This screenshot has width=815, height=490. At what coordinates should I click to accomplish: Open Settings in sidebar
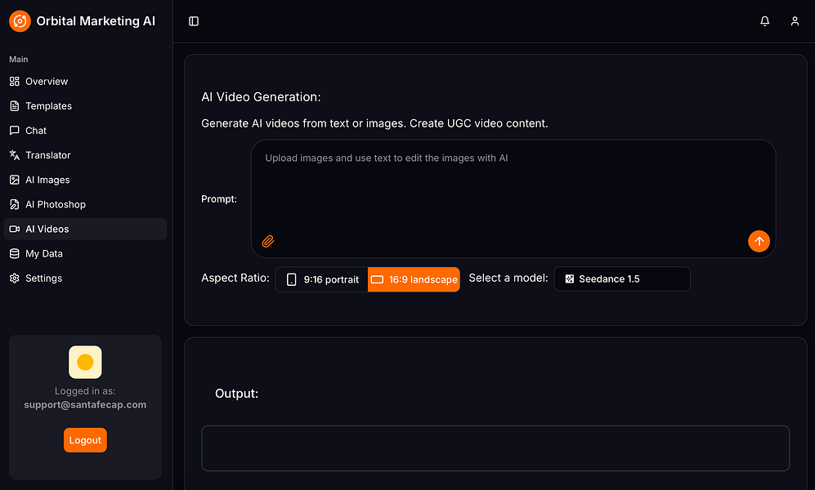85,278
